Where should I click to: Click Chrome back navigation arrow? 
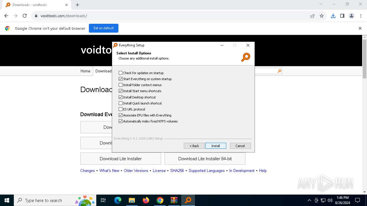(6, 16)
